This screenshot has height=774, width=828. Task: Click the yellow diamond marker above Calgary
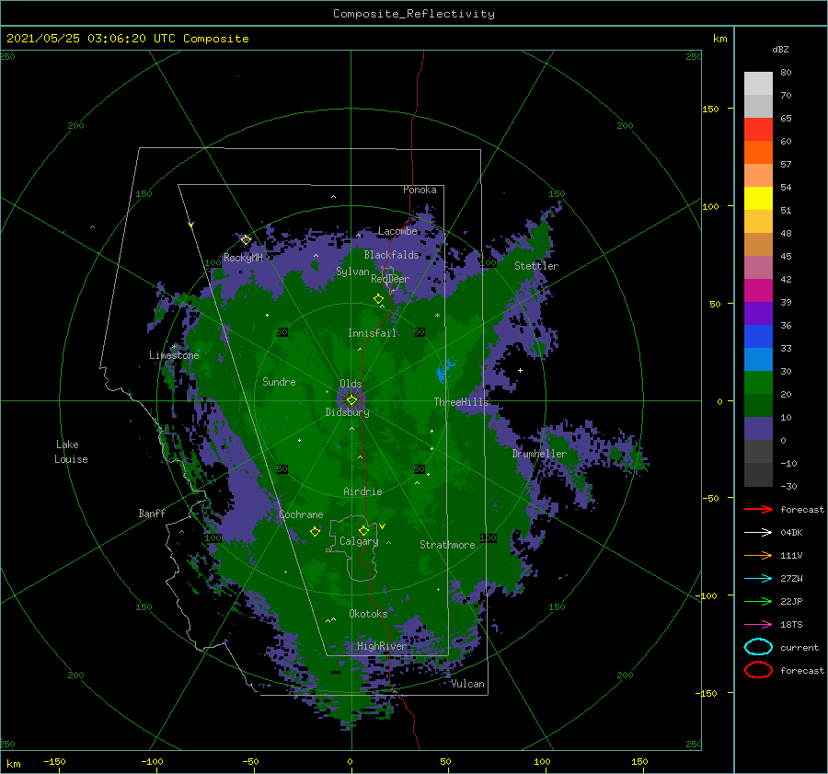coord(363,530)
